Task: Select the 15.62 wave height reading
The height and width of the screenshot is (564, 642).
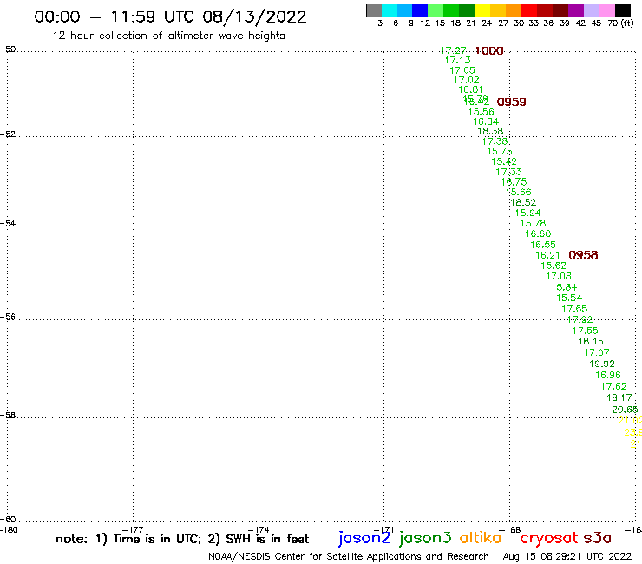Action: click(554, 266)
